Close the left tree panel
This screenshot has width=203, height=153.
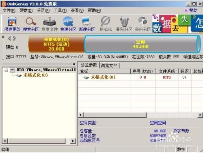point(74,64)
